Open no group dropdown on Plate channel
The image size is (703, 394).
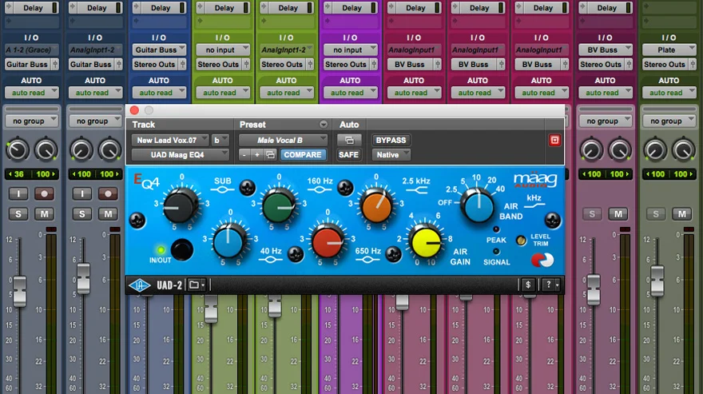point(669,121)
